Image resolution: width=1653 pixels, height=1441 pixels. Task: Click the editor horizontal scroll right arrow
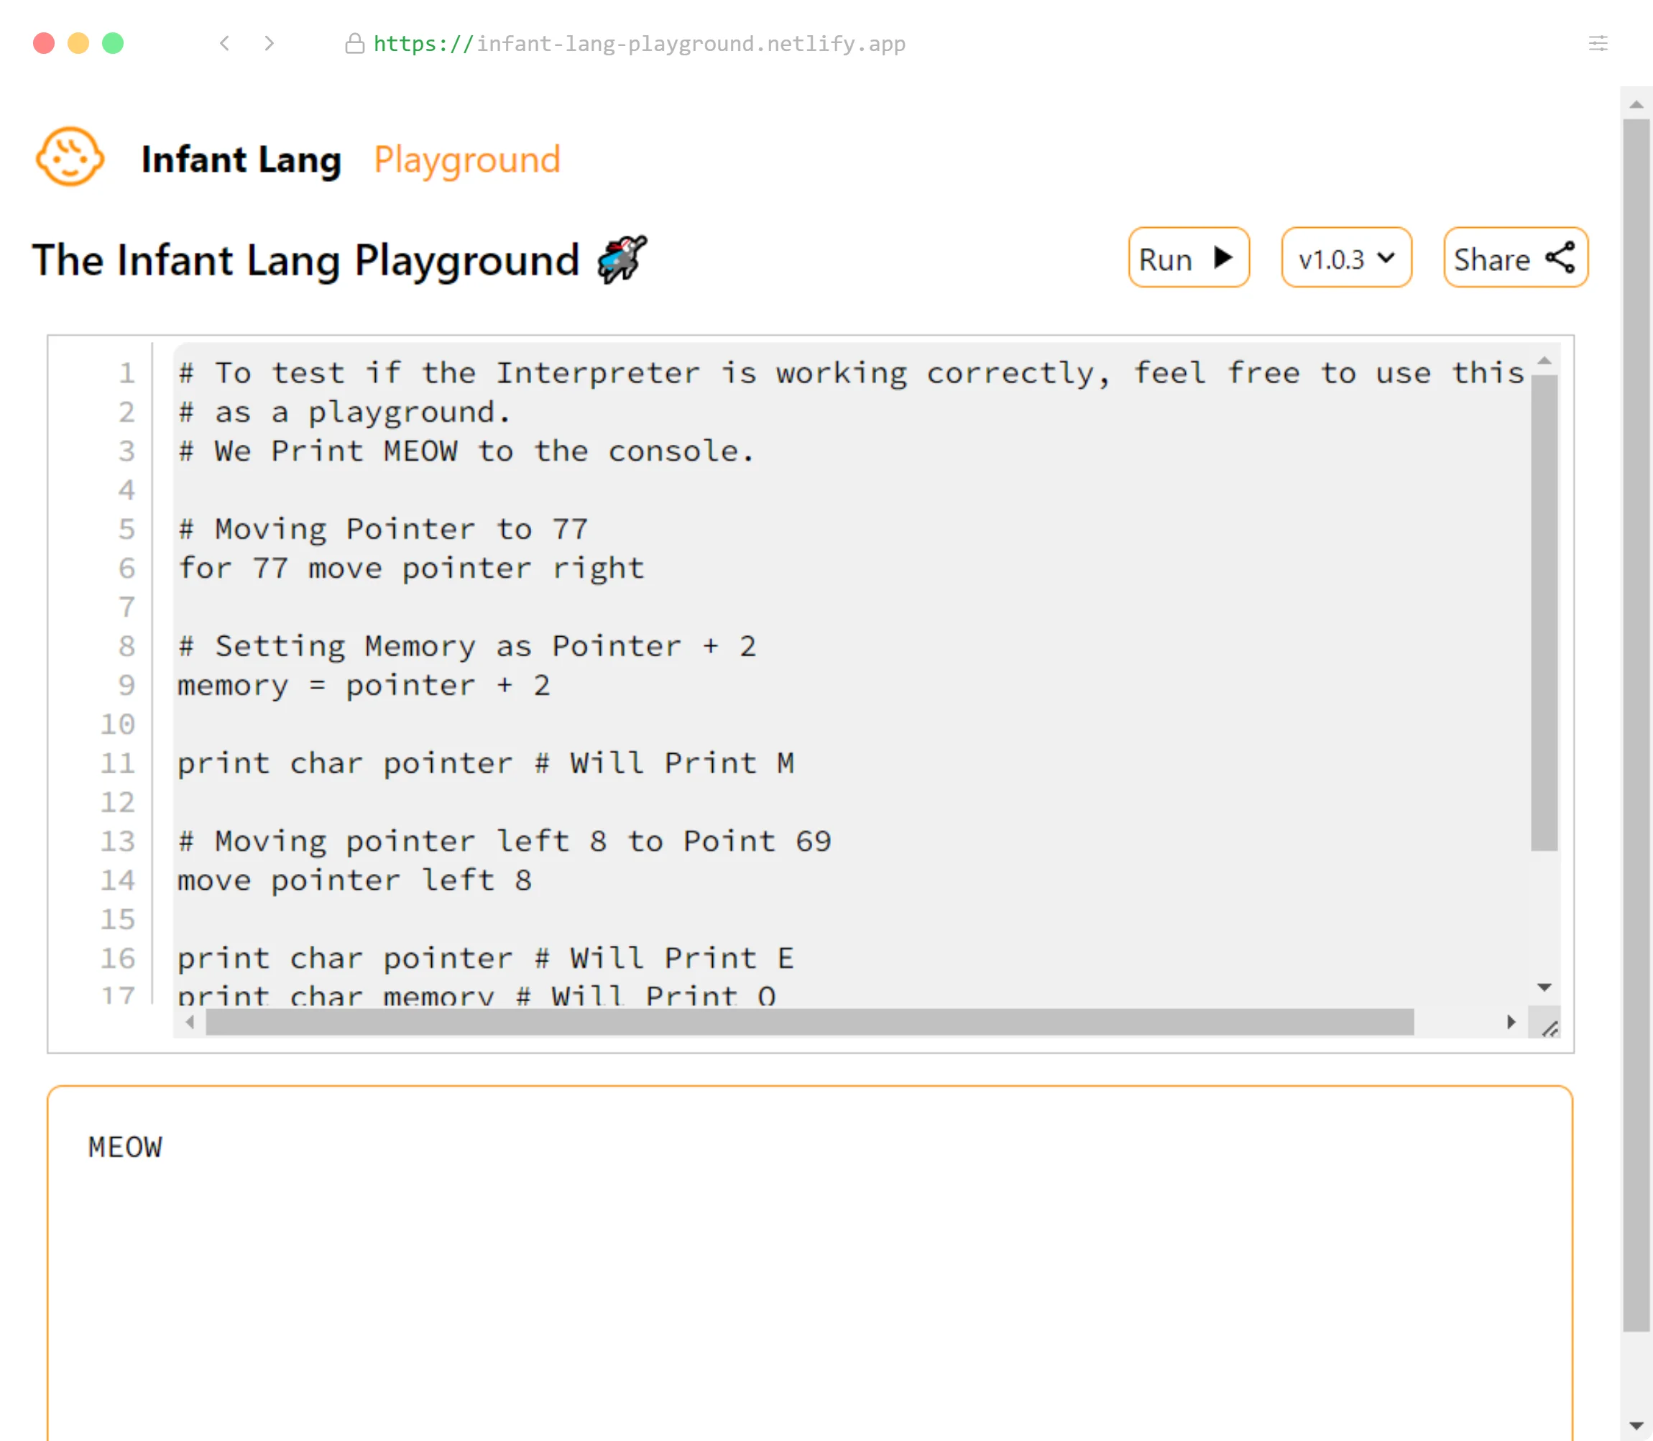[1511, 1022]
